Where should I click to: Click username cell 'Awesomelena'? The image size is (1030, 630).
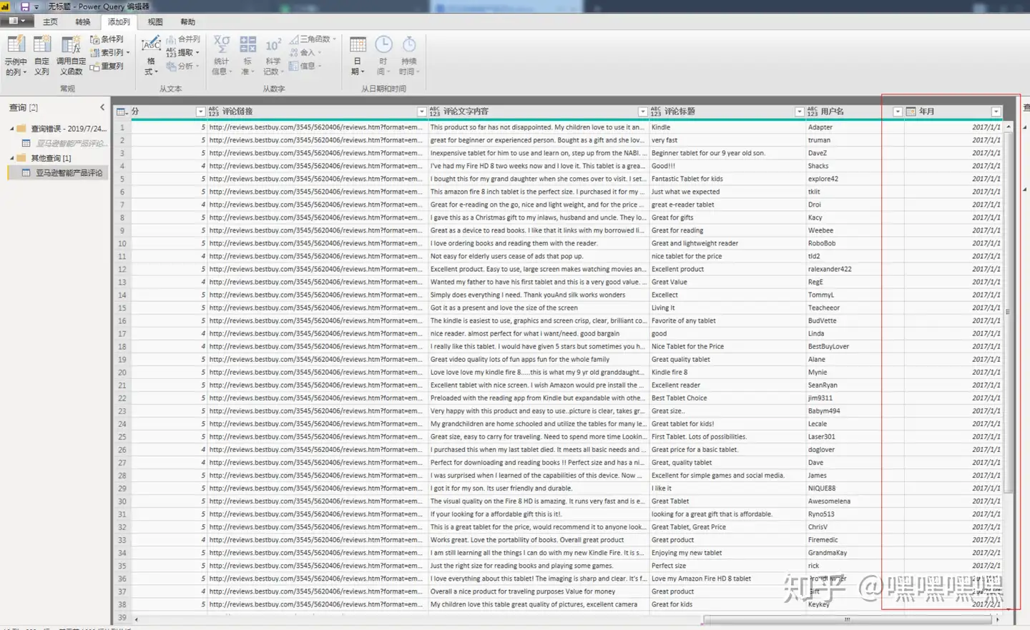click(855, 501)
